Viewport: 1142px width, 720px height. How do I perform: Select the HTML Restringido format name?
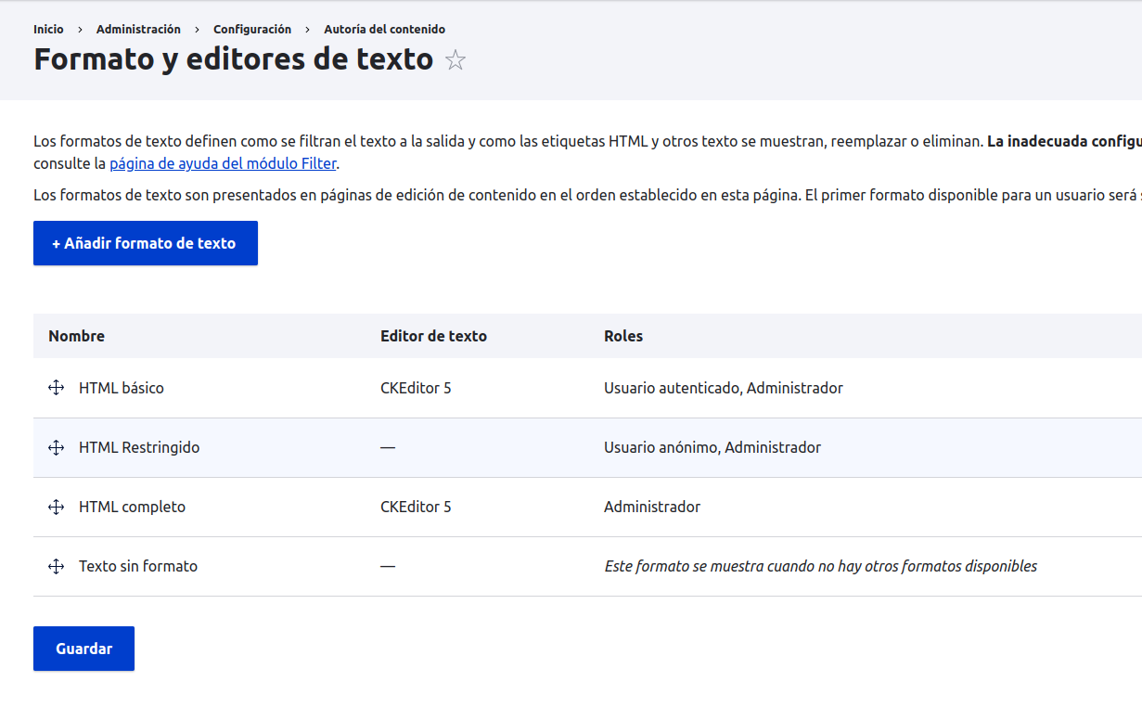click(139, 447)
